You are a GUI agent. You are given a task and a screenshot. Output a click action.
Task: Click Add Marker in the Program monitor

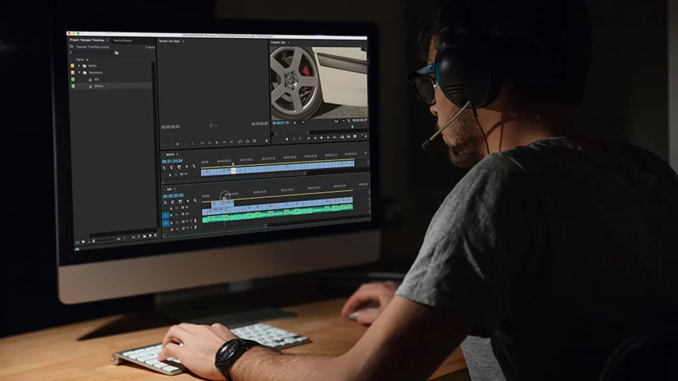(287, 138)
